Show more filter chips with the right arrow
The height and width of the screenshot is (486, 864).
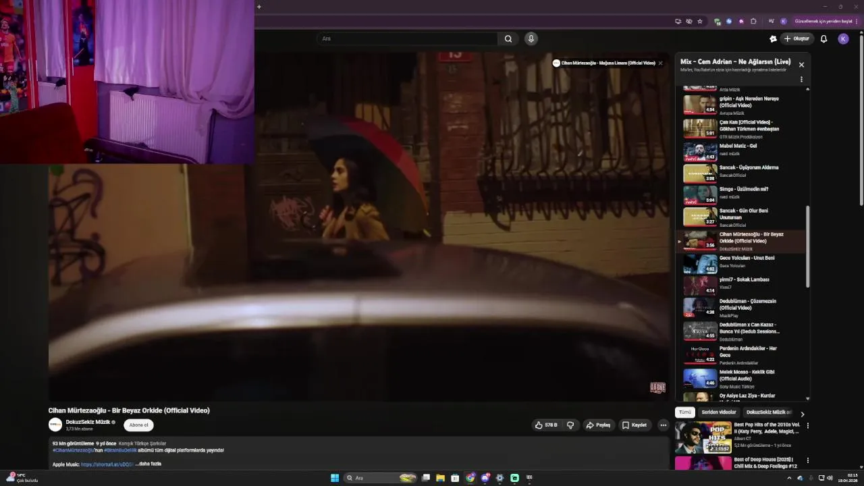803,414
